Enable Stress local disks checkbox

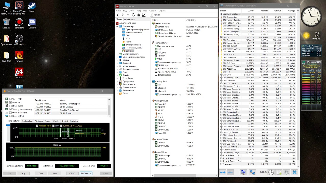pyautogui.click(x=10, y=113)
